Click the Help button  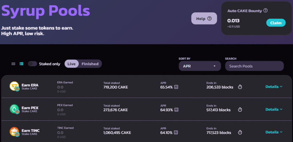[204, 19]
